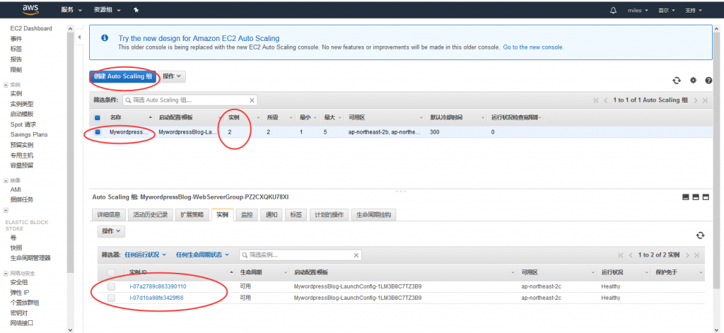
Task: Open the pin shortcuts icon in top bar
Action: tap(136, 10)
